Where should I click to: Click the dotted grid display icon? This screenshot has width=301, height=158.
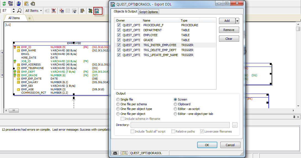[x=68, y=11]
